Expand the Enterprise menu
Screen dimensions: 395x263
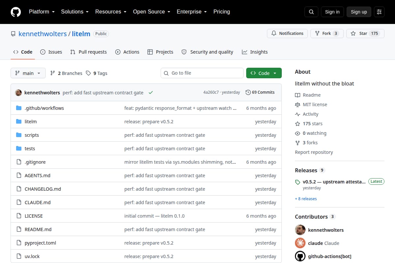pos(192,12)
